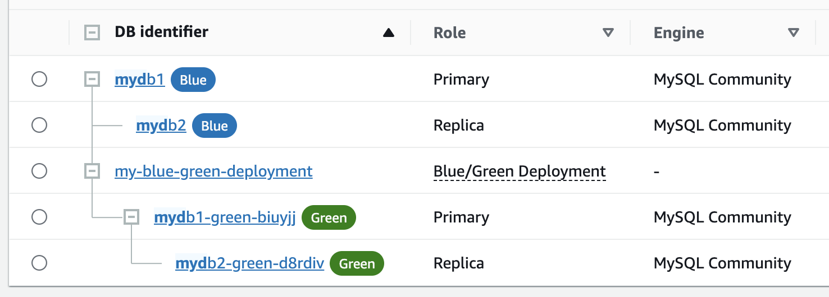
Task: Select the mydb1-green-biuyjj radio button
Action: coord(39,217)
